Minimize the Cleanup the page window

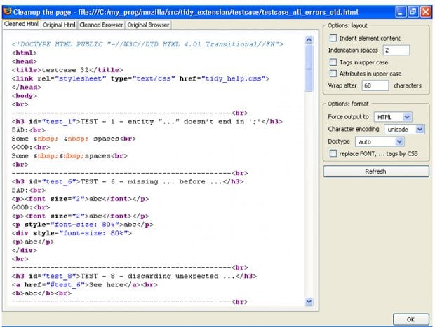click(x=400, y=12)
